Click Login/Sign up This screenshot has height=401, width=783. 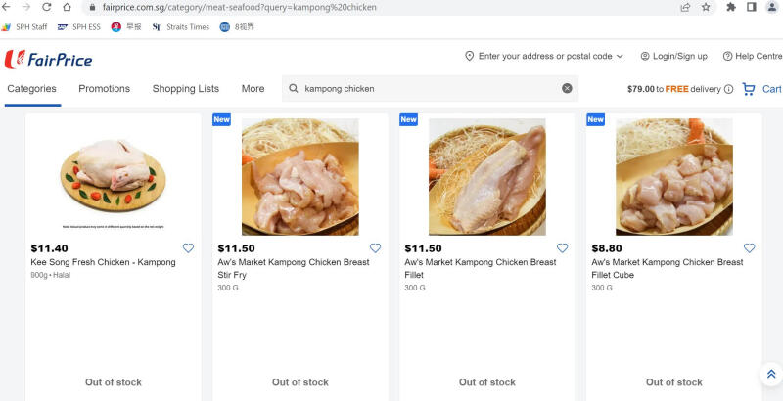(673, 57)
